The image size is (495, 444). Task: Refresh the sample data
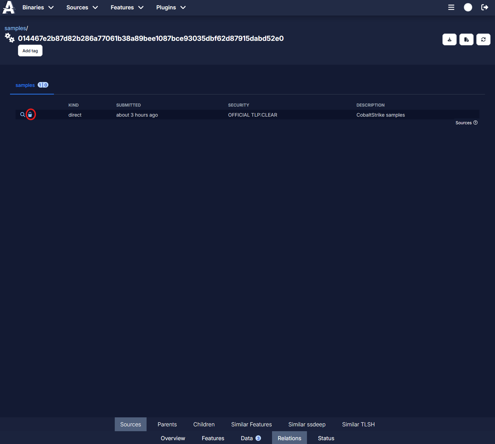tap(483, 39)
